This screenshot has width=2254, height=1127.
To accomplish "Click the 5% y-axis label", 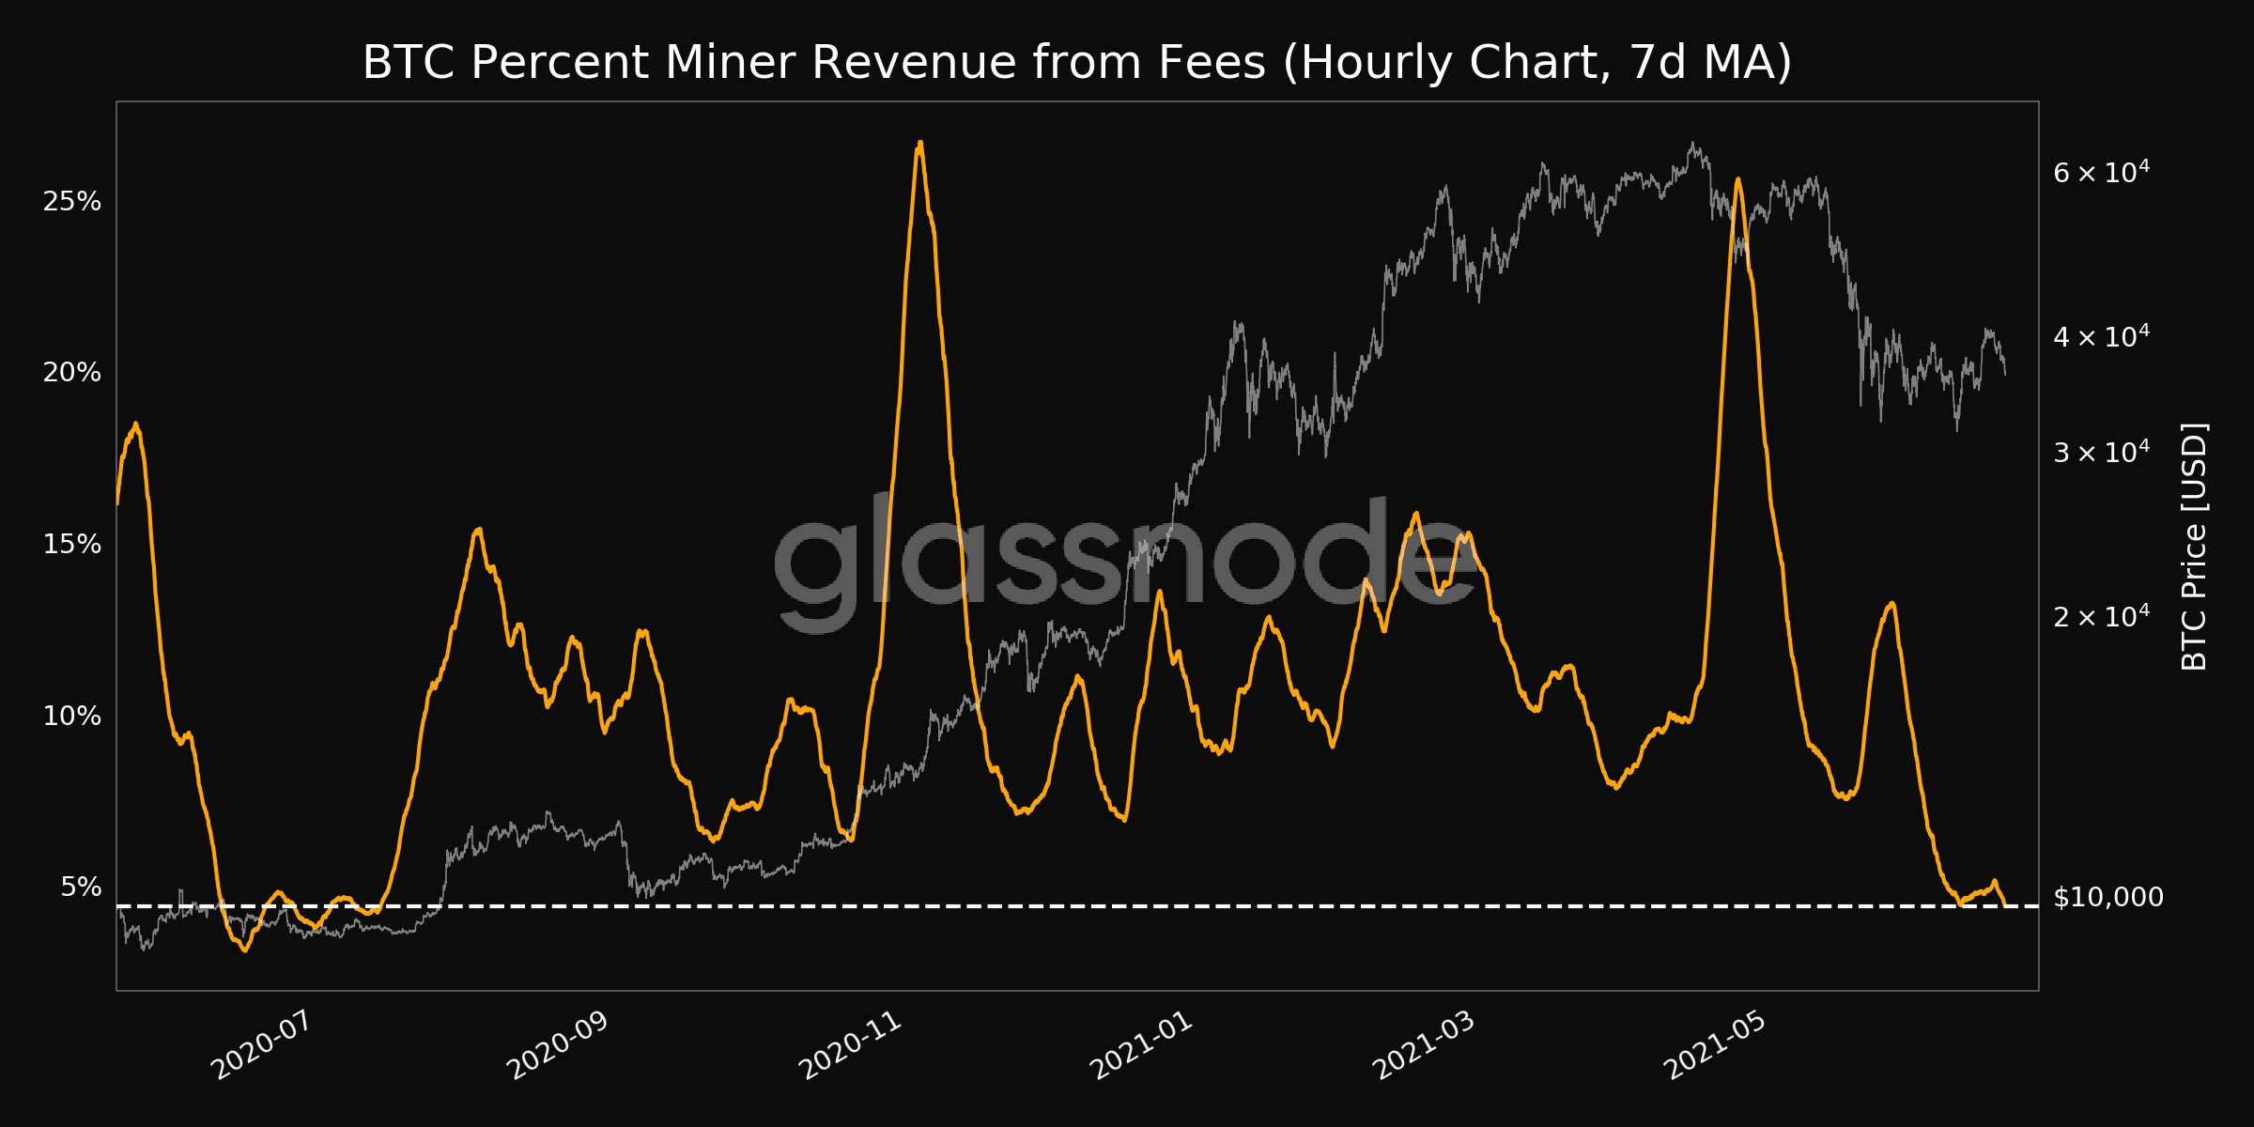I will pos(81,888).
